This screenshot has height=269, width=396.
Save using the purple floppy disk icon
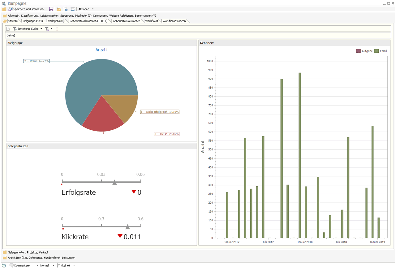tap(51, 9)
